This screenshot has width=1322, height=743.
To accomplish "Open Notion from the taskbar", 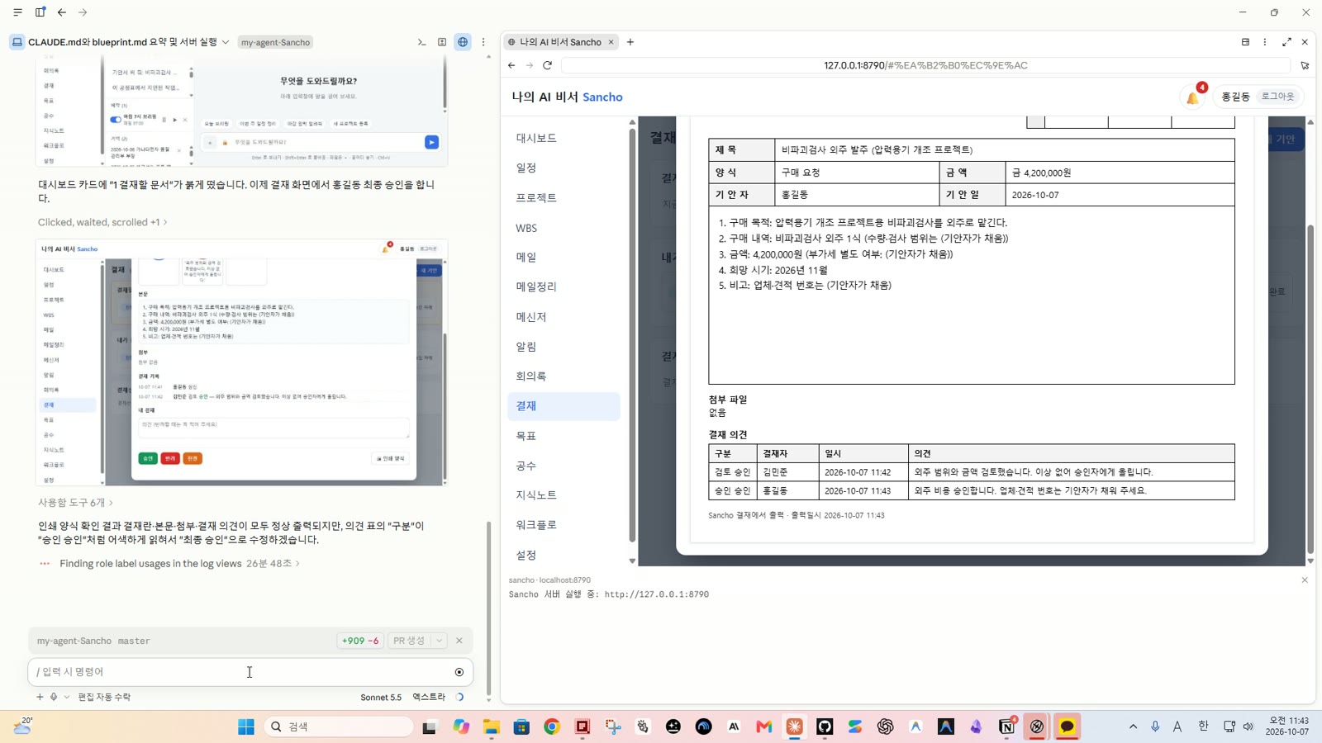I will 1006,726.
